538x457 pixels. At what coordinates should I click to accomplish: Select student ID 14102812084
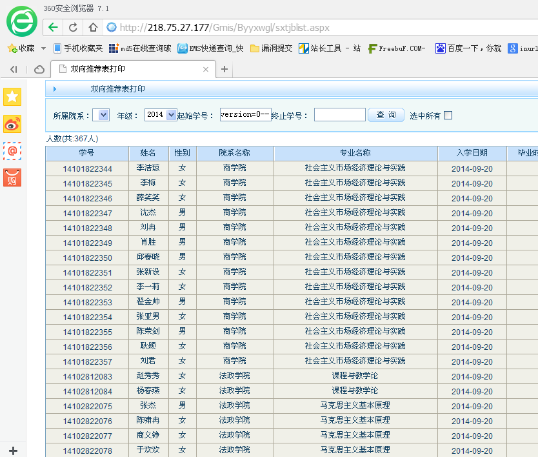(88, 392)
